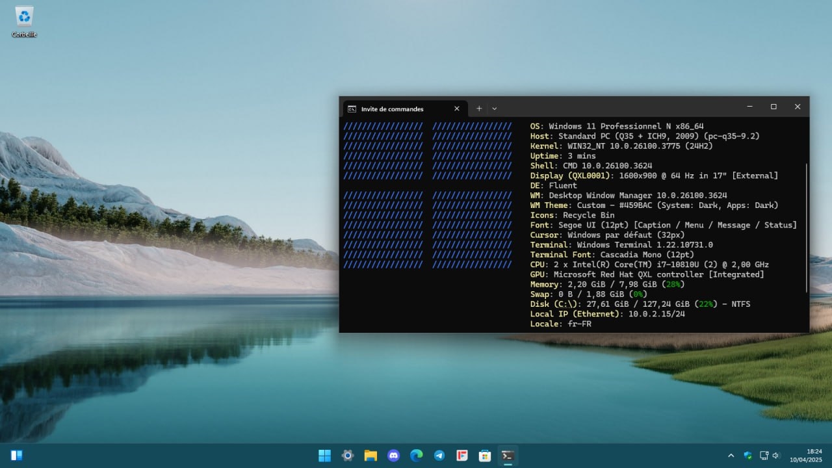832x468 pixels.
Task: Click the network status tray icon
Action: pyautogui.click(x=764, y=456)
